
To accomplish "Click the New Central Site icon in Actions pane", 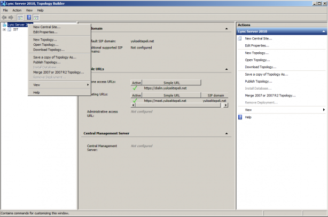I will [240, 38].
